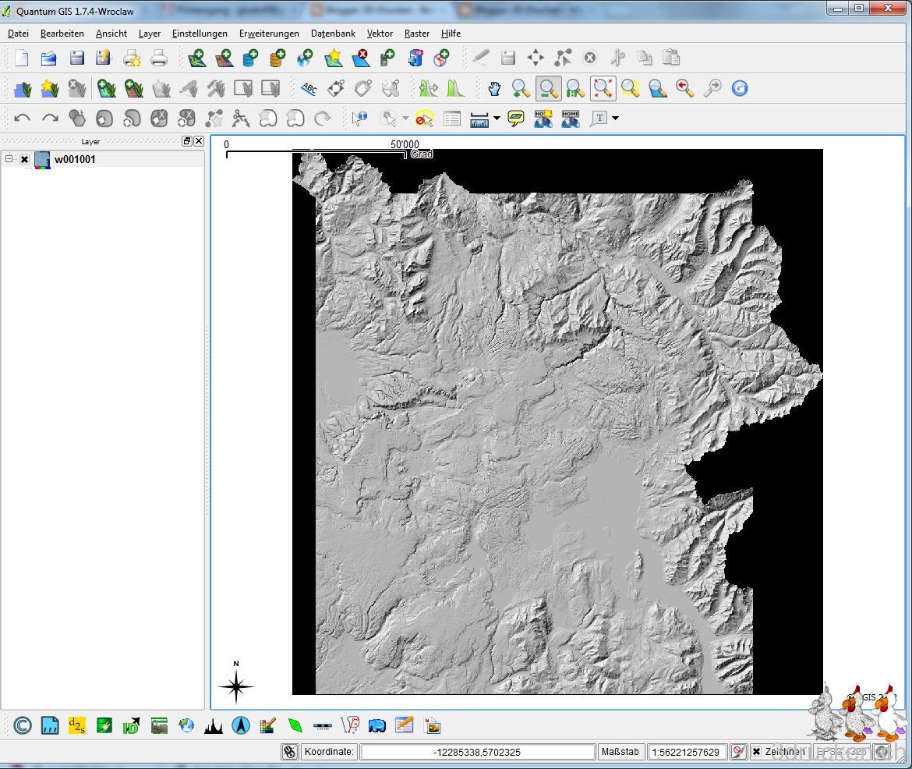
Task: Select the Pan Map hand tool
Action: tap(493, 88)
